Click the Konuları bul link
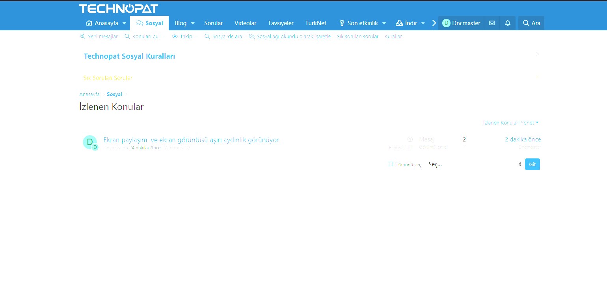This screenshot has height=297, width=607. coord(142,36)
